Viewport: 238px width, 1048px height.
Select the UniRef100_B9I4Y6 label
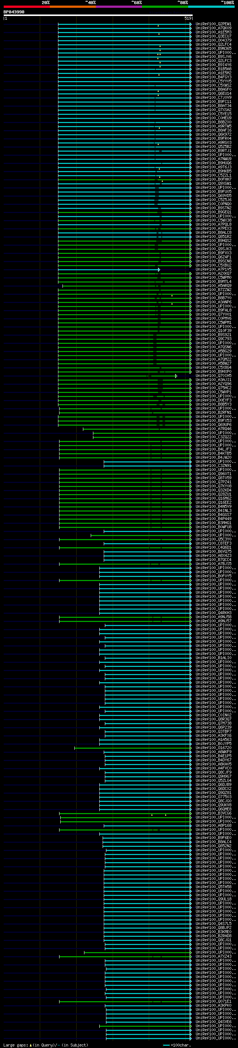213,65
